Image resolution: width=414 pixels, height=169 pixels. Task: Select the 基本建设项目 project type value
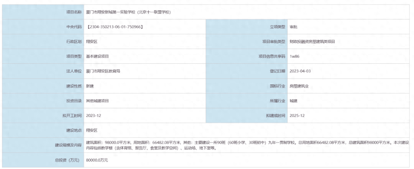tap(97, 56)
